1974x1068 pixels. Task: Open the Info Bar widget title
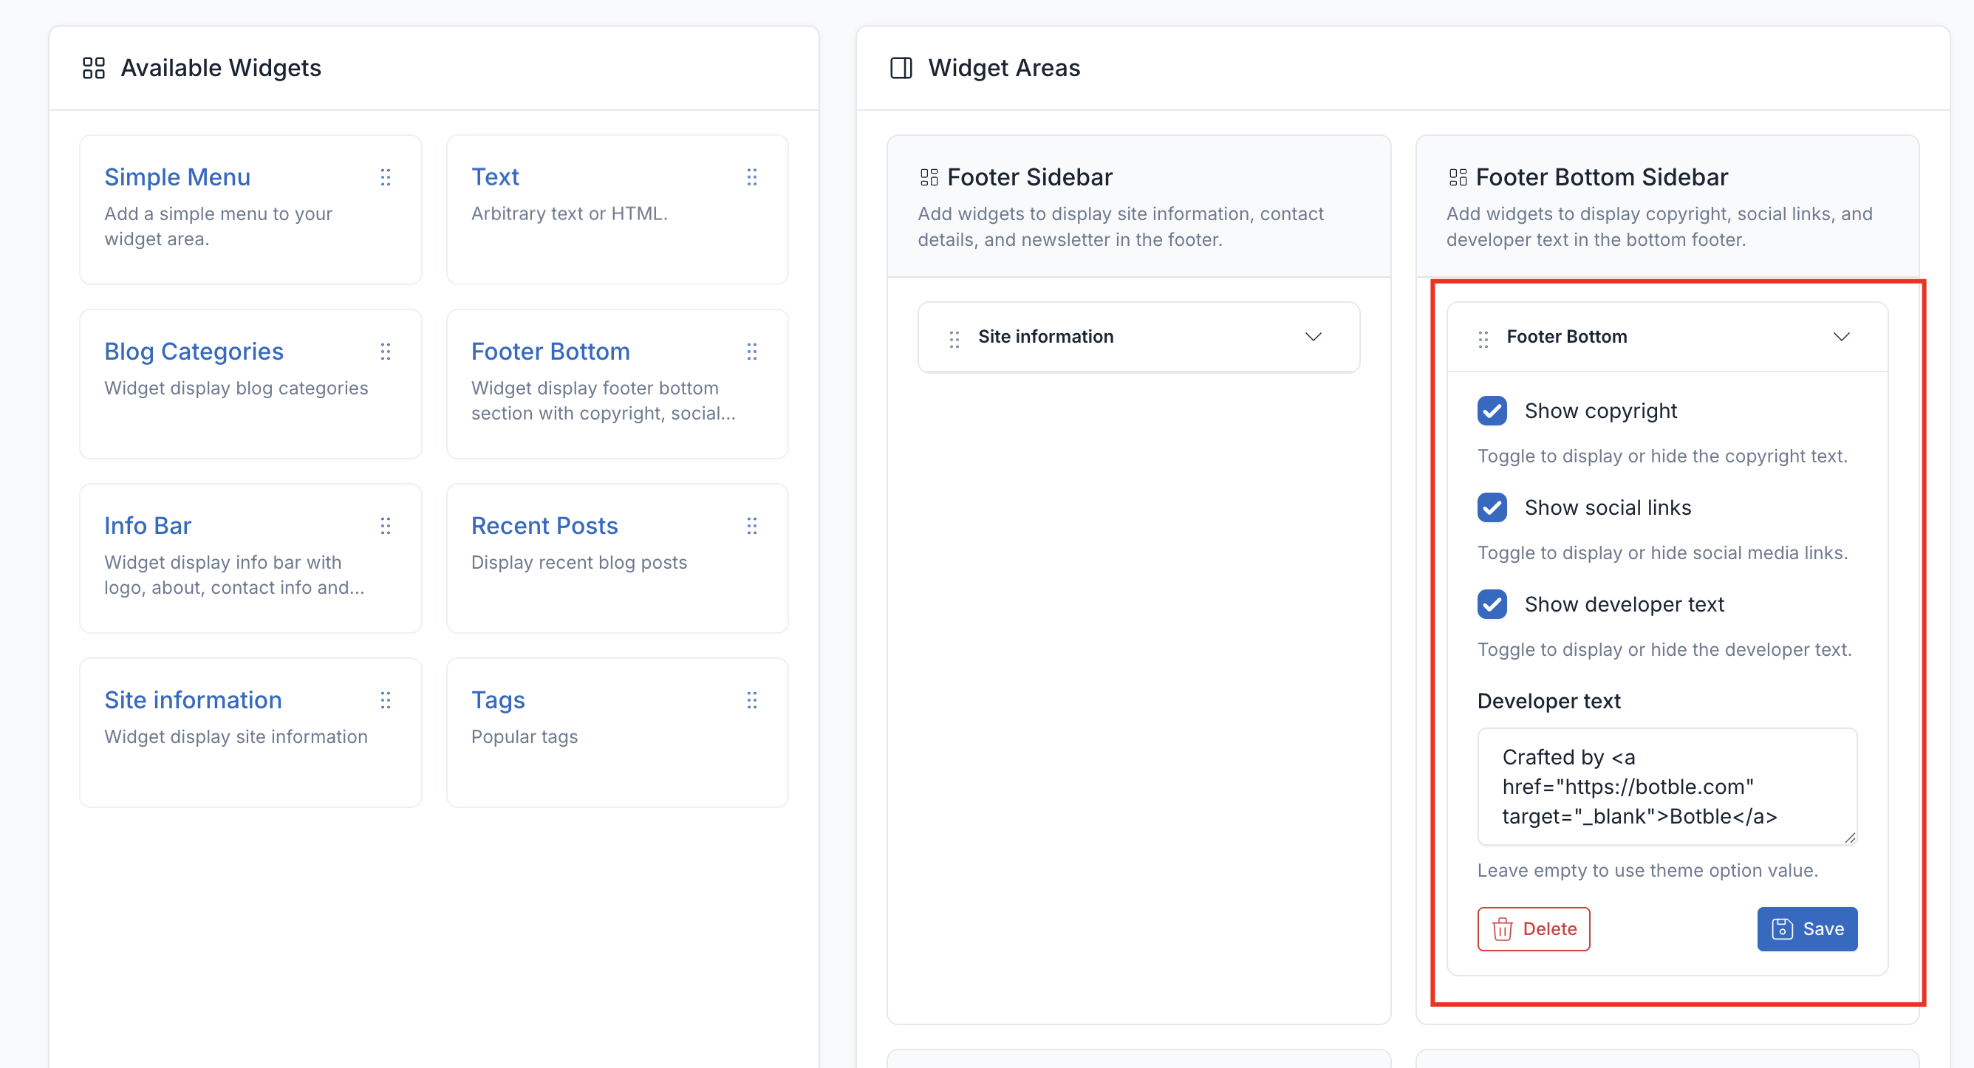[147, 526]
